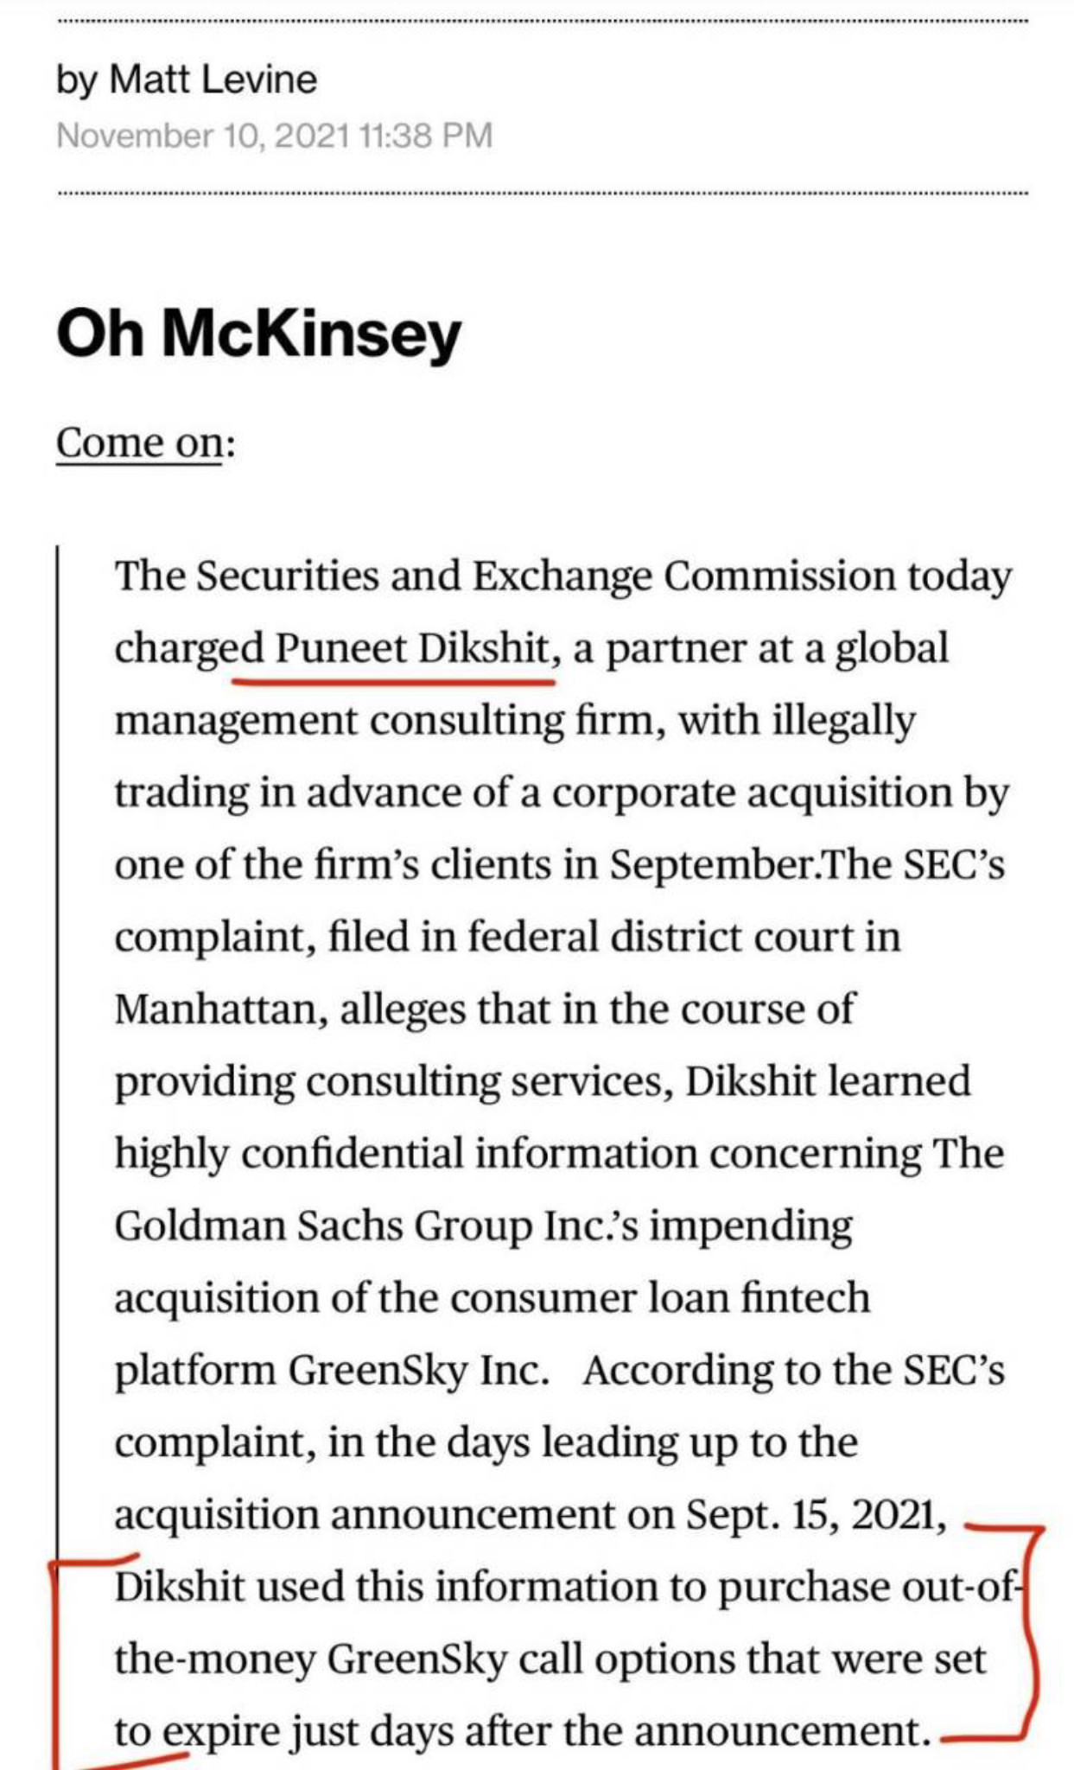Click the red bracket right of the quote
Viewport: 1074px width, 1770px height.
pyautogui.click(x=1016, y=1630)
